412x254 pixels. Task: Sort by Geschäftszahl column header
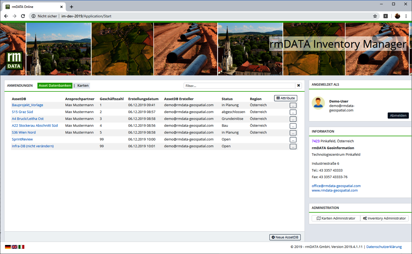[x=112, y=99]
